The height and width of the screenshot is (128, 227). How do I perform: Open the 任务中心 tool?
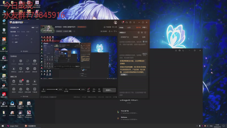pos(14,81)
